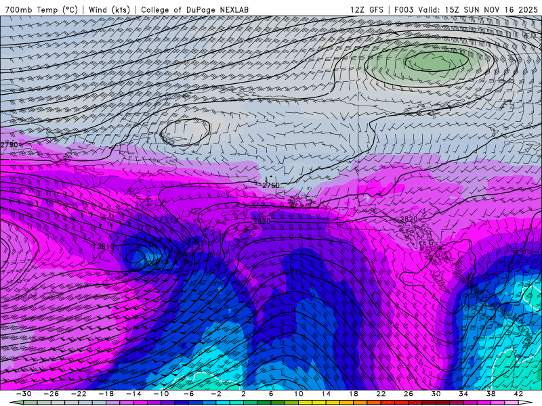Click the '42' temperature scale label
This screenshot has height=406, width=542.
[518, 394]
